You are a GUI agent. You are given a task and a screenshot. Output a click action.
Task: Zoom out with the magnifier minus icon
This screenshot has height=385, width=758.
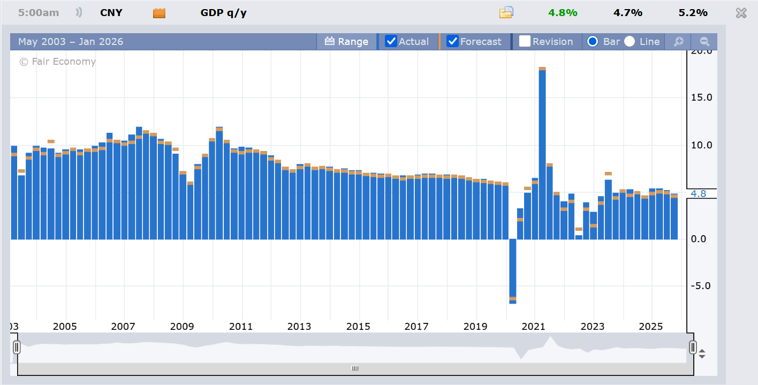[x=704, y=42]
